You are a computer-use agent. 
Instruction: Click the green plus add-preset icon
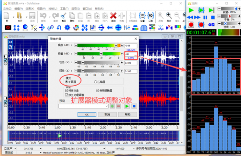(x=112, y=106)
